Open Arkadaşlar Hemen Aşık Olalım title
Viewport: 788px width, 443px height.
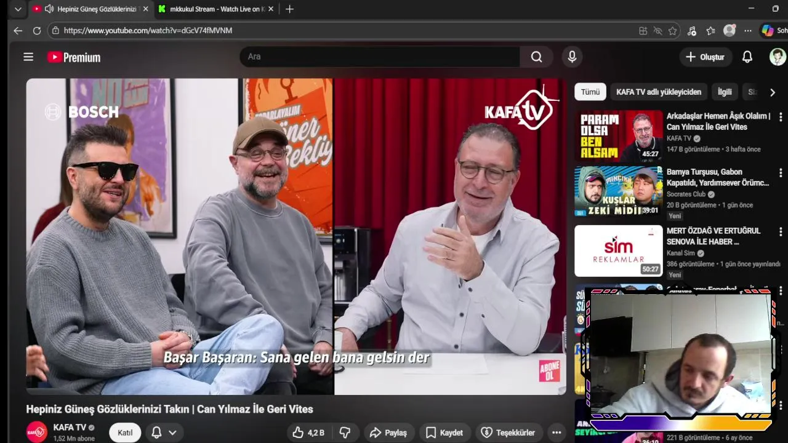718,121
